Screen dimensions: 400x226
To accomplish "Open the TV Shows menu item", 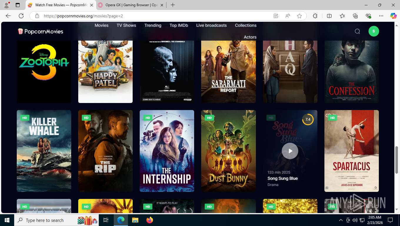I will [126, 25].
